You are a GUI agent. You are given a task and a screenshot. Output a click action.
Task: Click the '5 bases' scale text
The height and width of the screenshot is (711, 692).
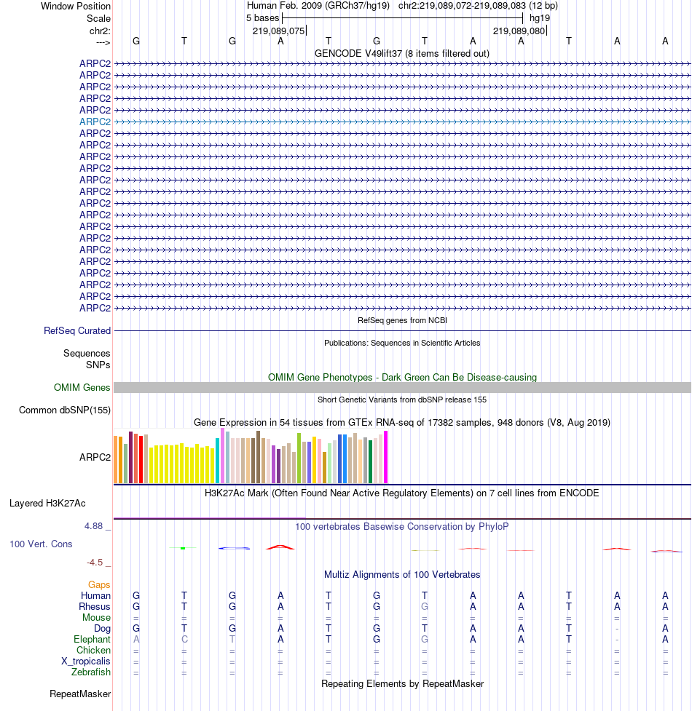[262, 17]
